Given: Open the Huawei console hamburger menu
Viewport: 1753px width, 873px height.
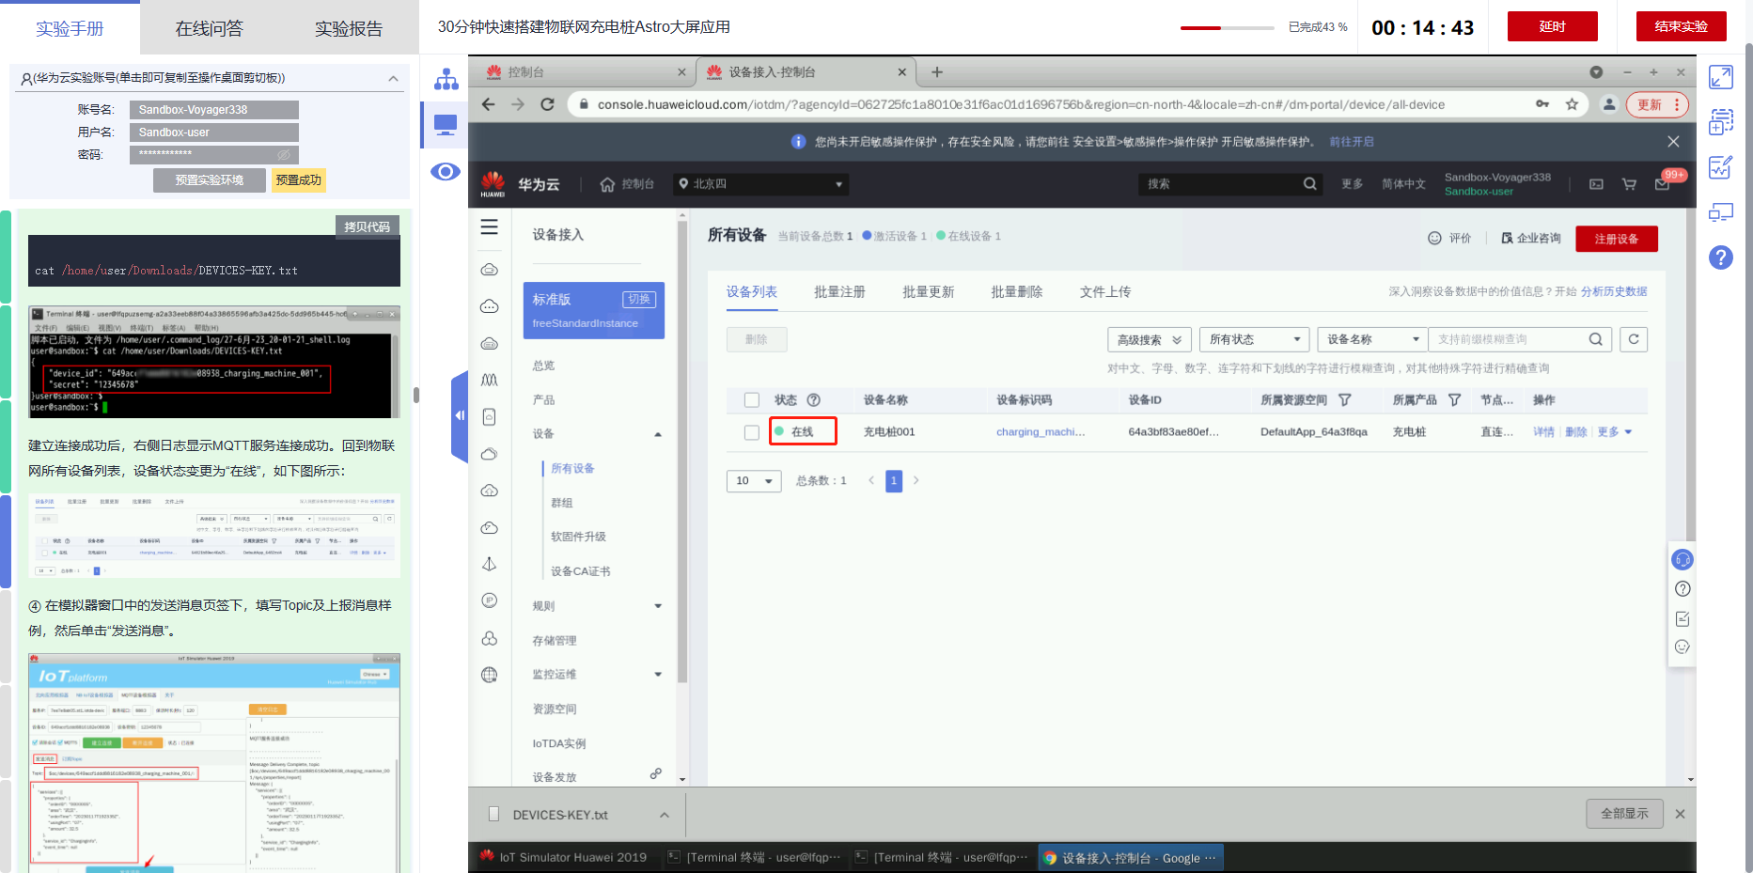Looking at the screenshot, I should point(490,226).
